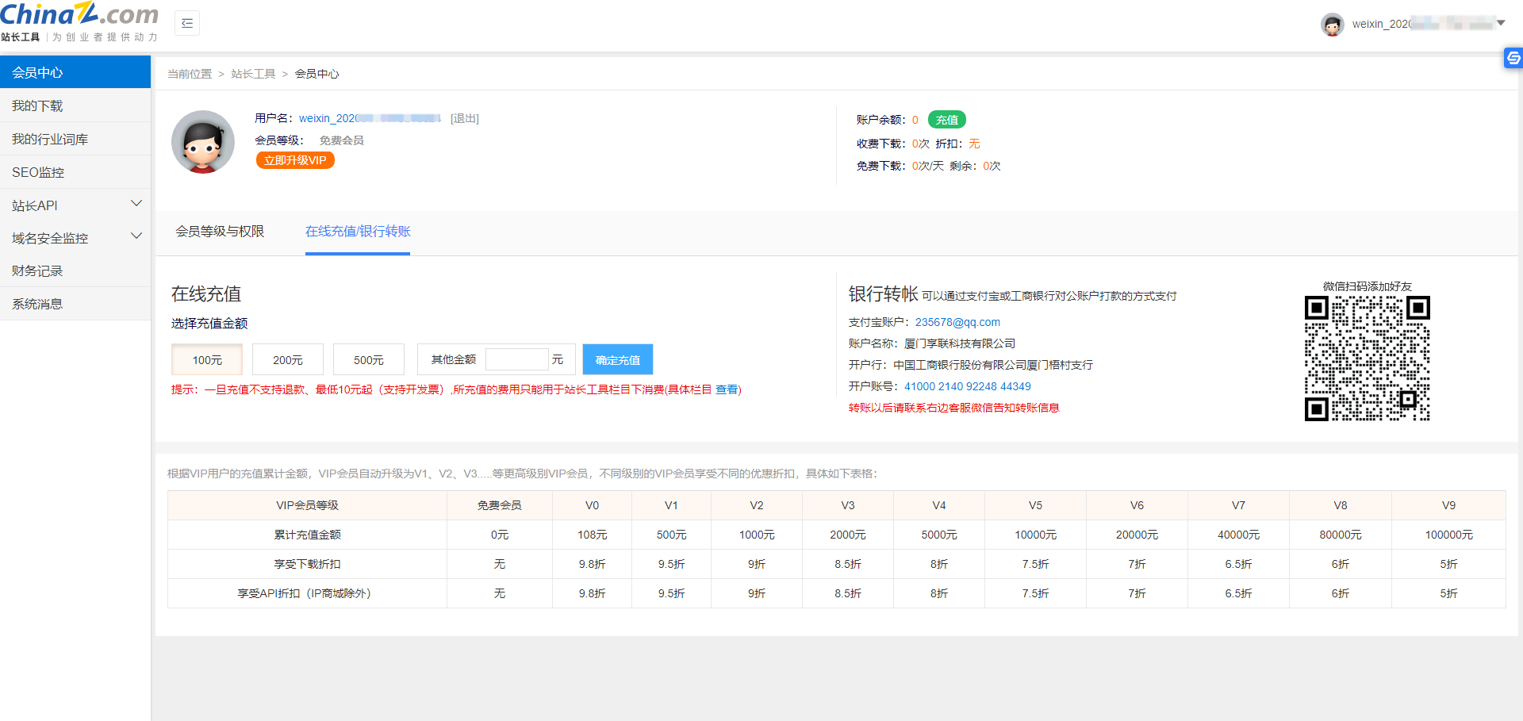
Task: Open 我的行业词库 sidebar item
Action: tap(75, 139)
